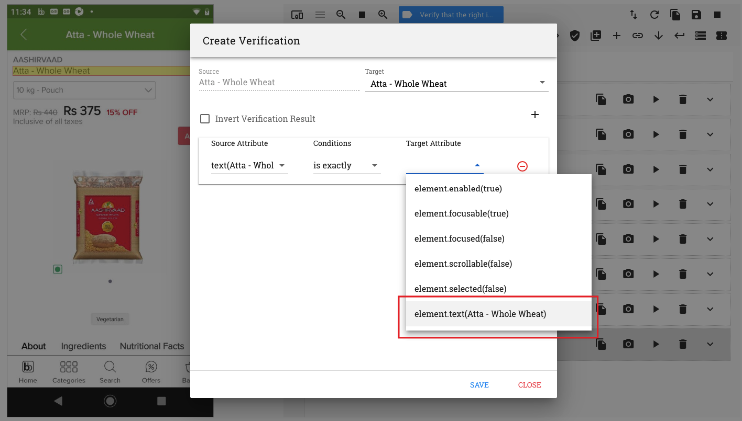
Task: Click the list rows view icon
Action: (701, 36)
